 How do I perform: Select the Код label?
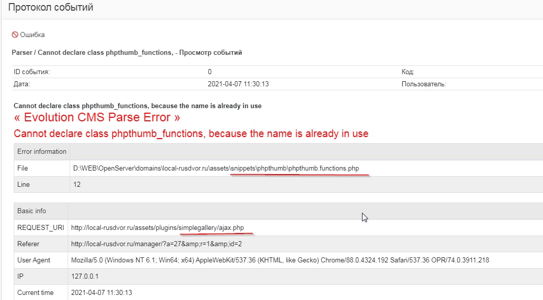point(408,72)
